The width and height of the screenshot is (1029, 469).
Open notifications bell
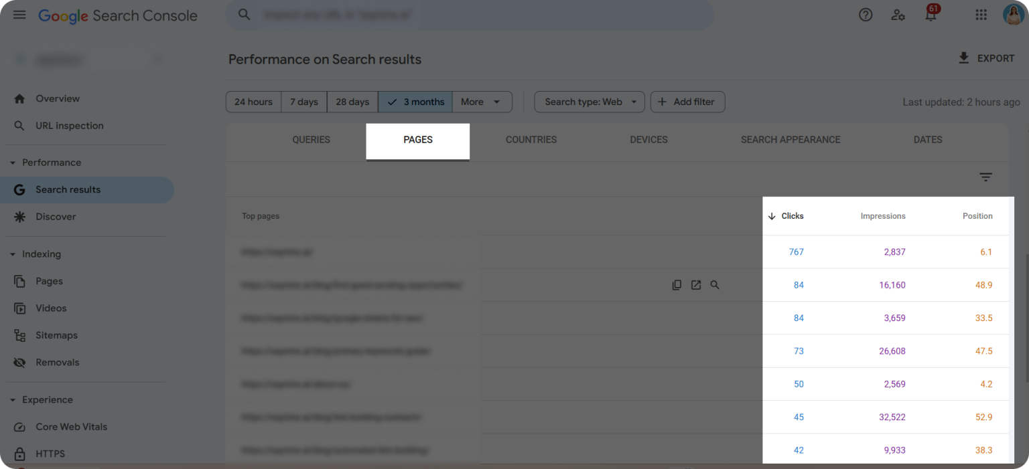point(931,15)
